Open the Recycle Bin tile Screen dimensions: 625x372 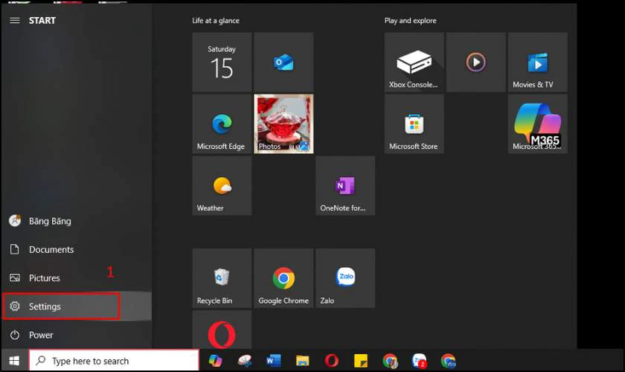click(x=222, y=278)
